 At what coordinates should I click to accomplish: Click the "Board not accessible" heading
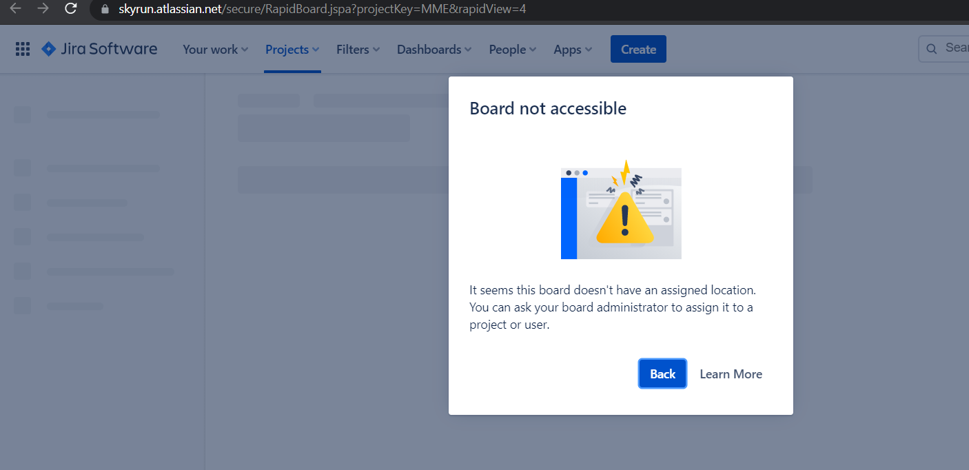coord(548,108)
